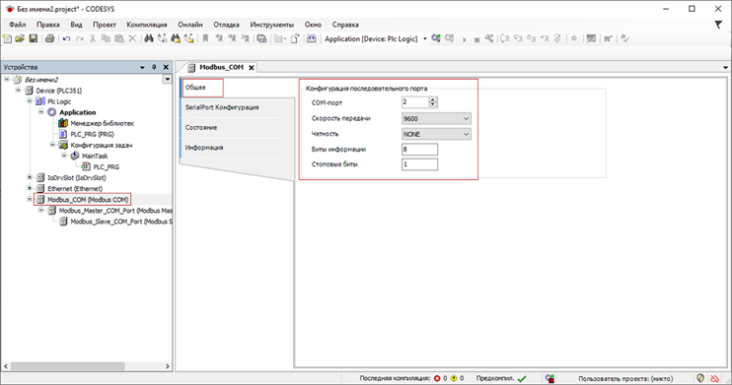This screenshot has height=385, width=732.
Task: Close the Modbus_COM editor tab
Action: click(x=252, y=68)
